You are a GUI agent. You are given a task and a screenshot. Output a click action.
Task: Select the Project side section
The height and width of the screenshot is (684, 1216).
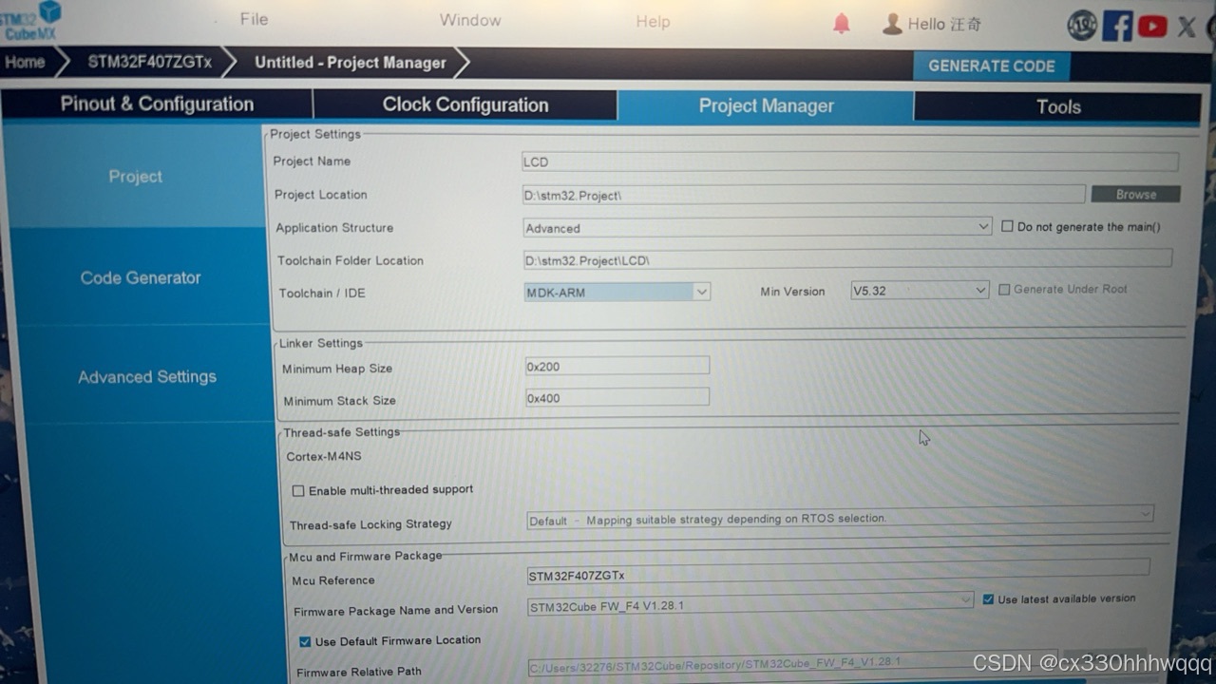pyautogui.click(x=135, y=177)
